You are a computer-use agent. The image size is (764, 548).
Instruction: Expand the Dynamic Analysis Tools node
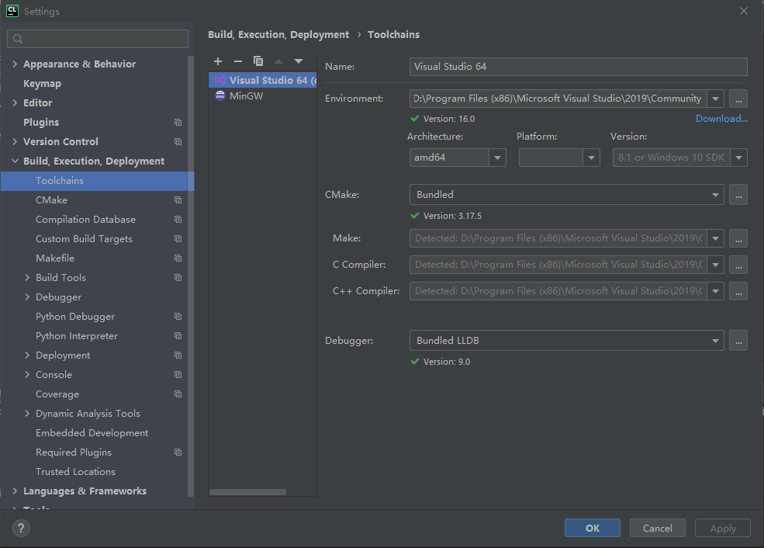(27, 414)
